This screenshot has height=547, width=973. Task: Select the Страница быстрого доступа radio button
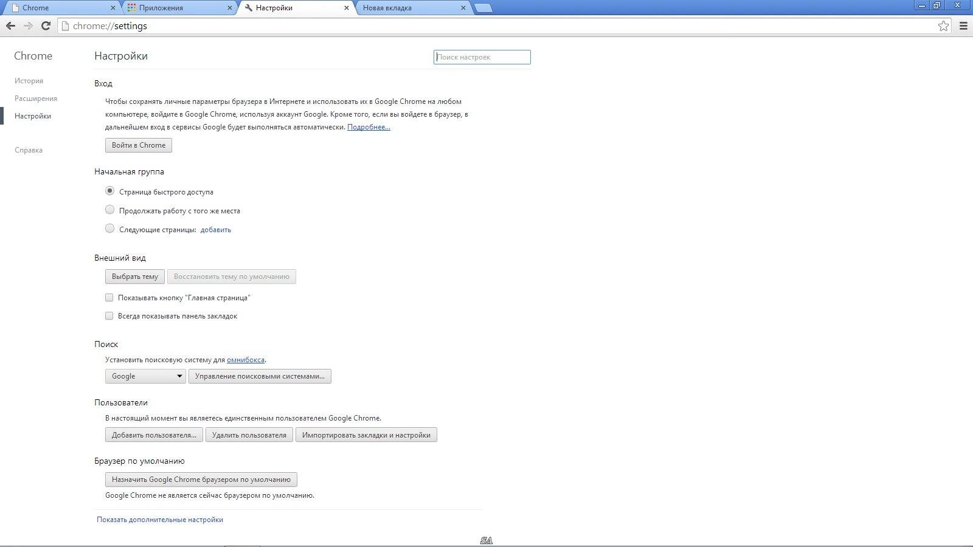(109, 191)
